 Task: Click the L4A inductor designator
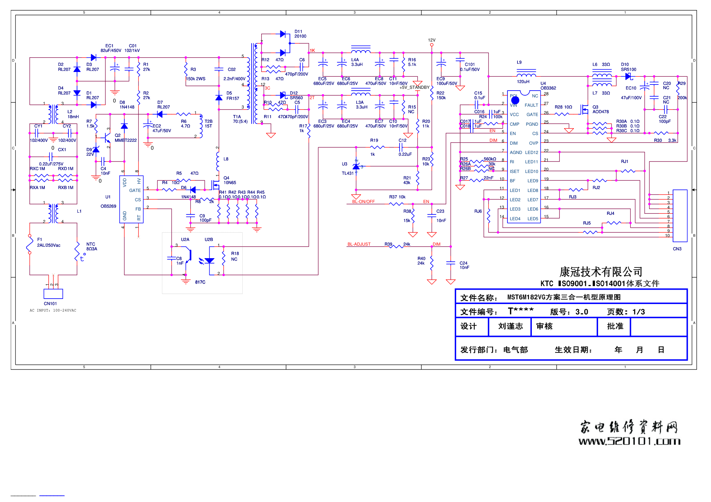[355, 60]
